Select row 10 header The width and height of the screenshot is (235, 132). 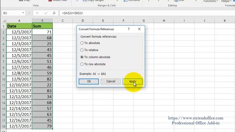pyautogui.click(x=3, y=79)
